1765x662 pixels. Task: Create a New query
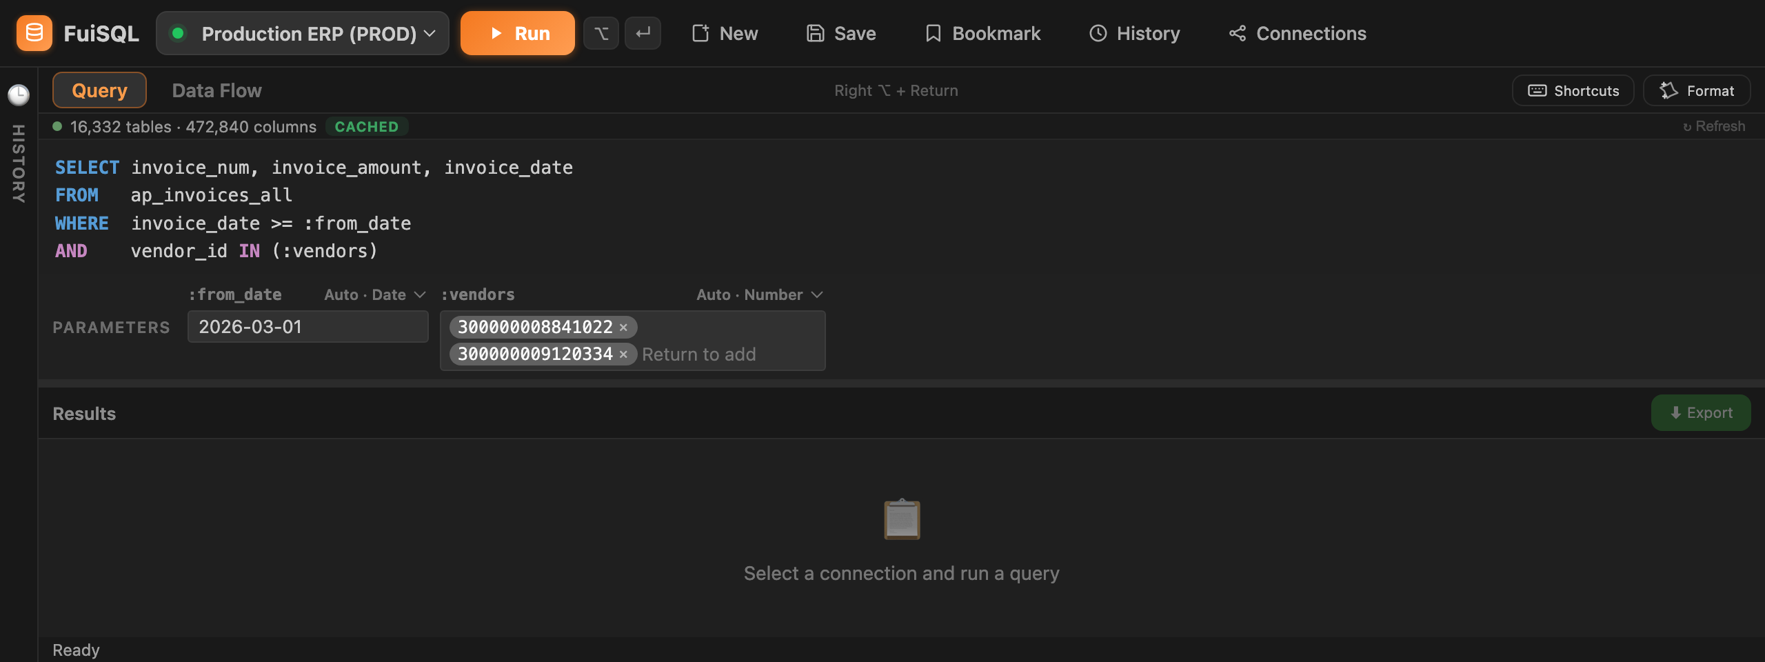tap(725, 33)
